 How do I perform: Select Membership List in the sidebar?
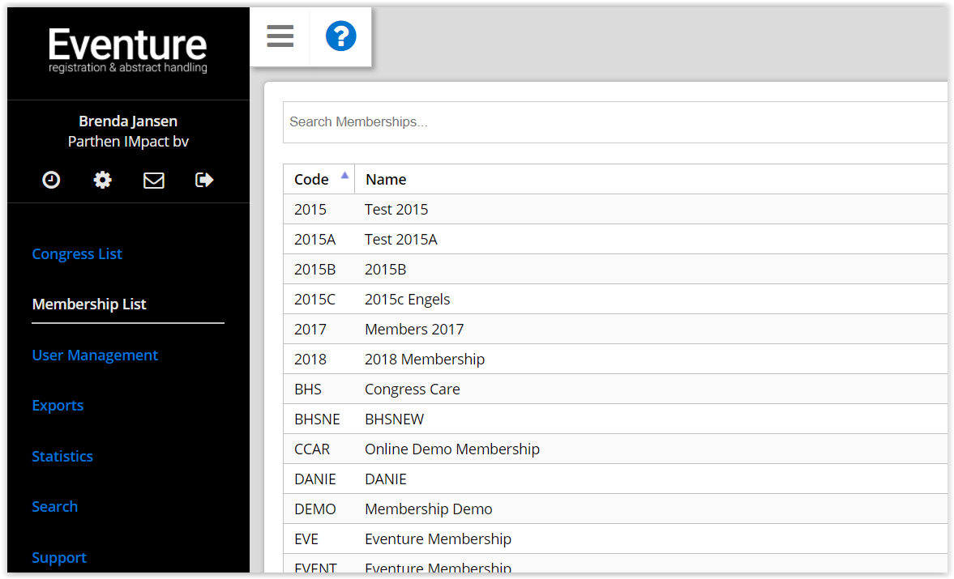point(89,304)
